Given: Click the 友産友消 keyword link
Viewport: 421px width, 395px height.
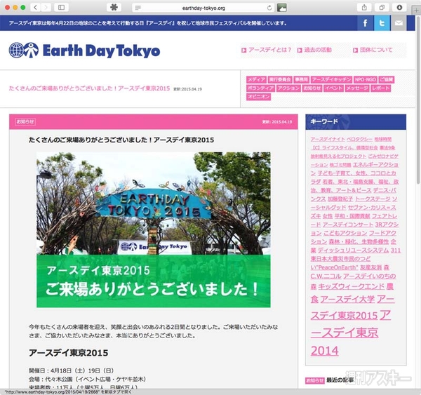Looking at the screenshot, I should tap(370, 267).
